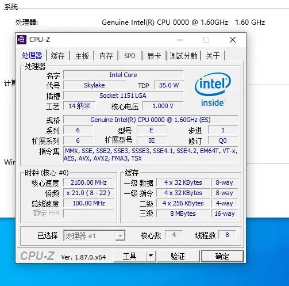
Task: Click the 4-way L2 associativity value
Action: 225,203
